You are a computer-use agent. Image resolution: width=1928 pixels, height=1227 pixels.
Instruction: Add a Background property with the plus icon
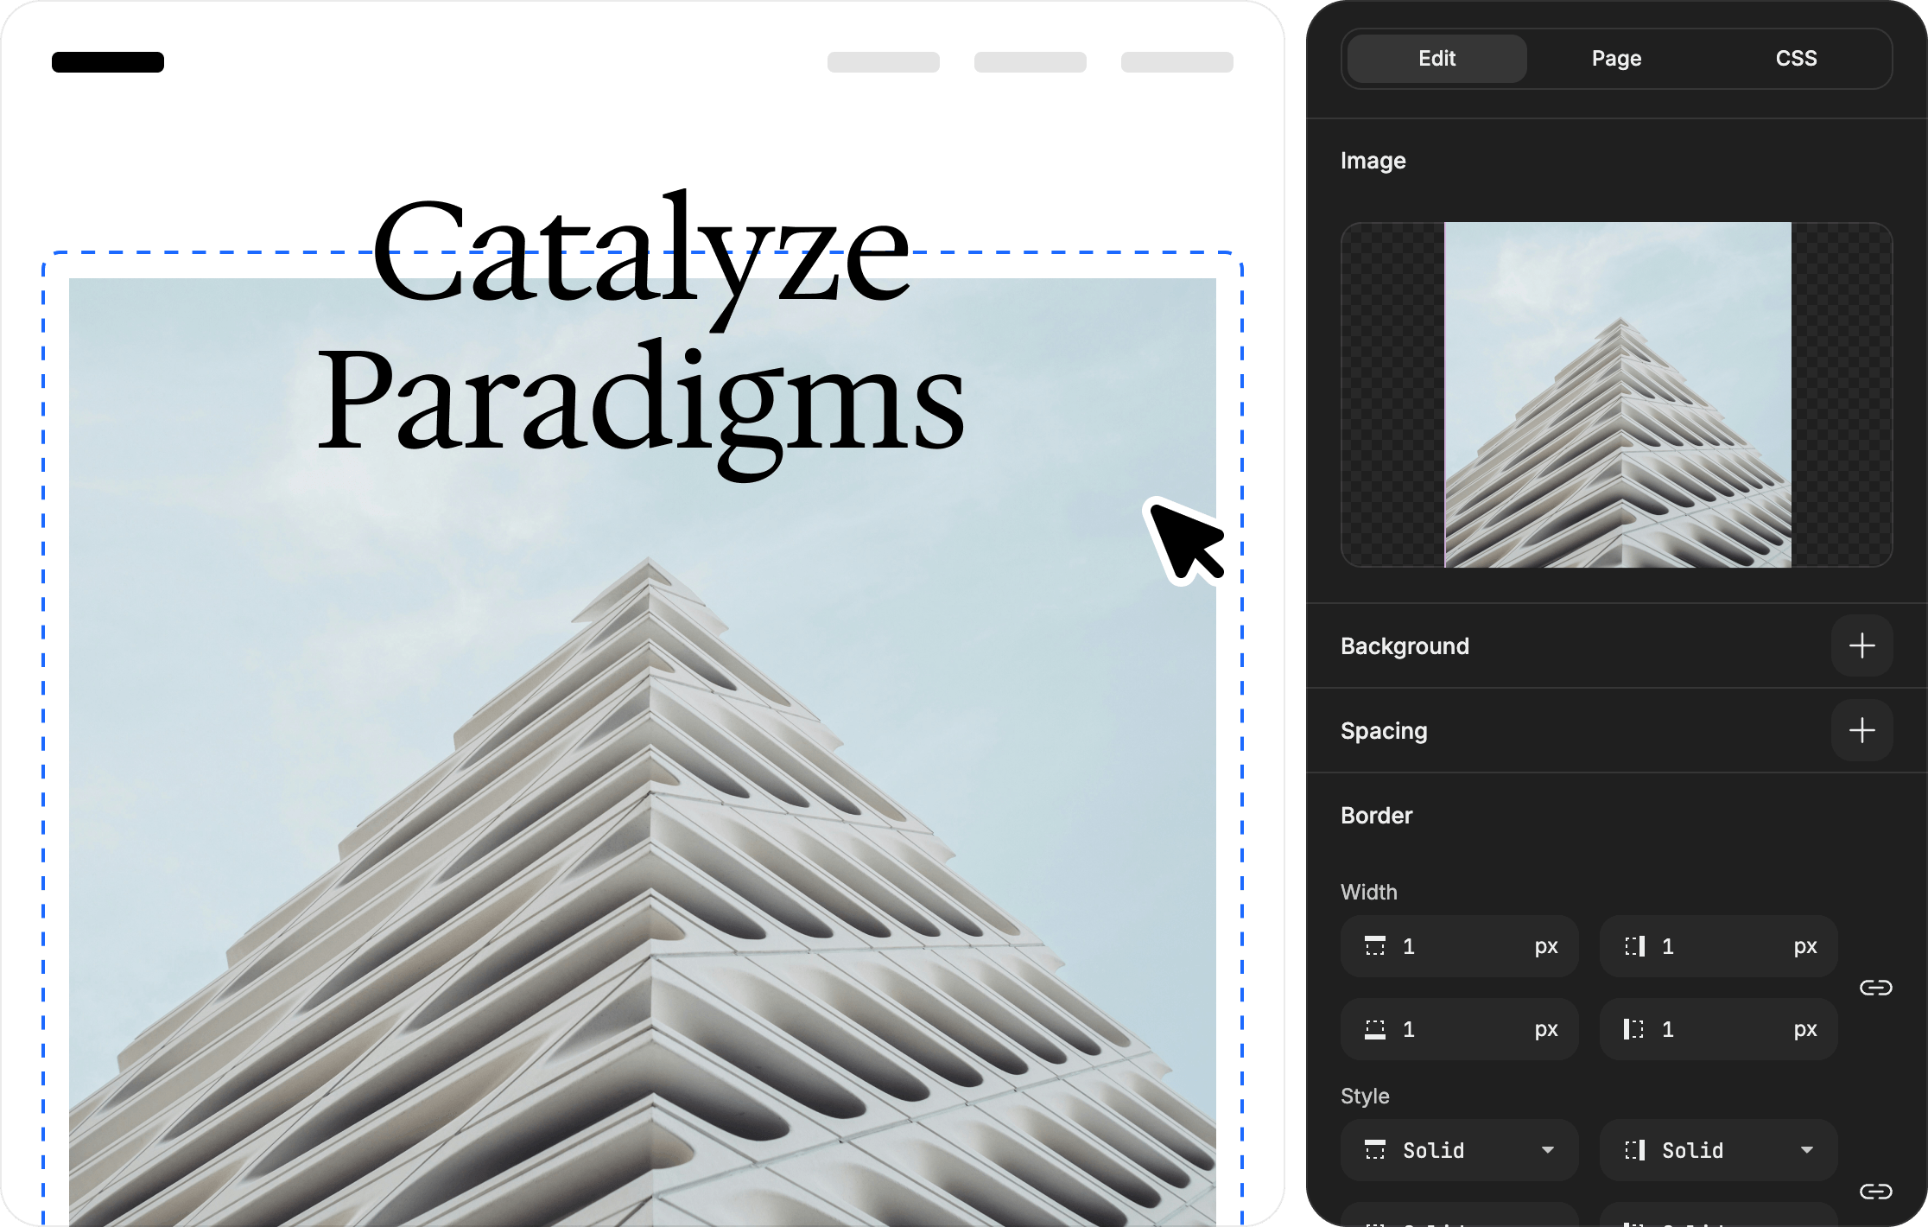tap(1862, 646)
